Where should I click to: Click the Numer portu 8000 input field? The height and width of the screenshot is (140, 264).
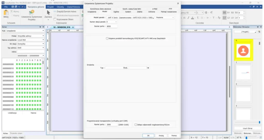112,26
